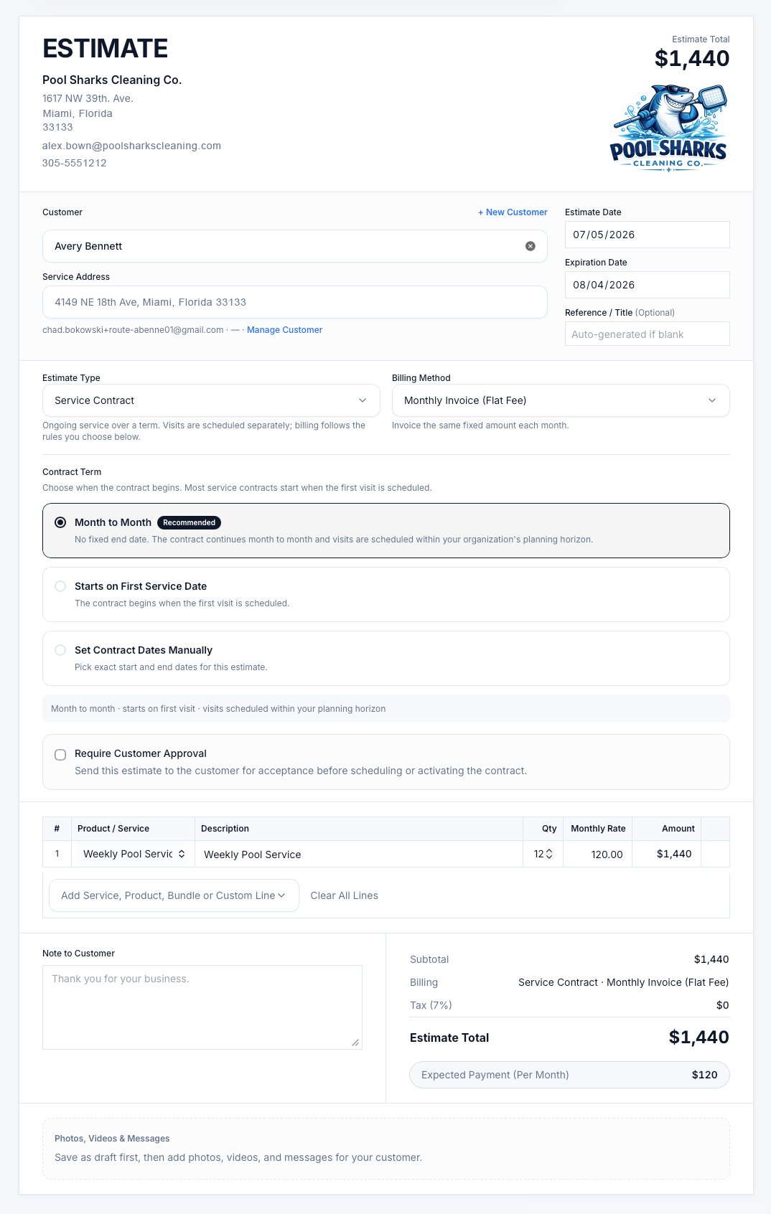This screenshot has height=1214, width=771.
Task: Click the line item Description field
Action: point(359,854)
